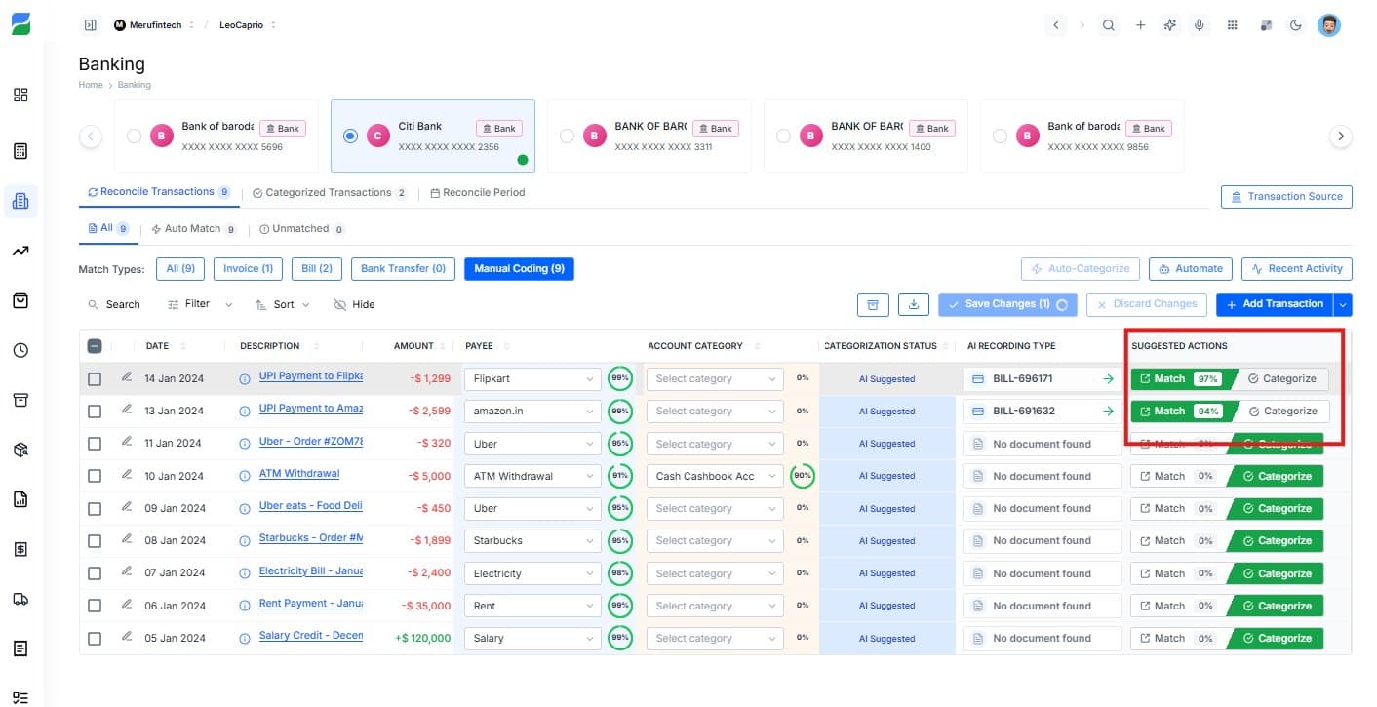Open the Dashboard from the sidebar

[x=20, y=95]
